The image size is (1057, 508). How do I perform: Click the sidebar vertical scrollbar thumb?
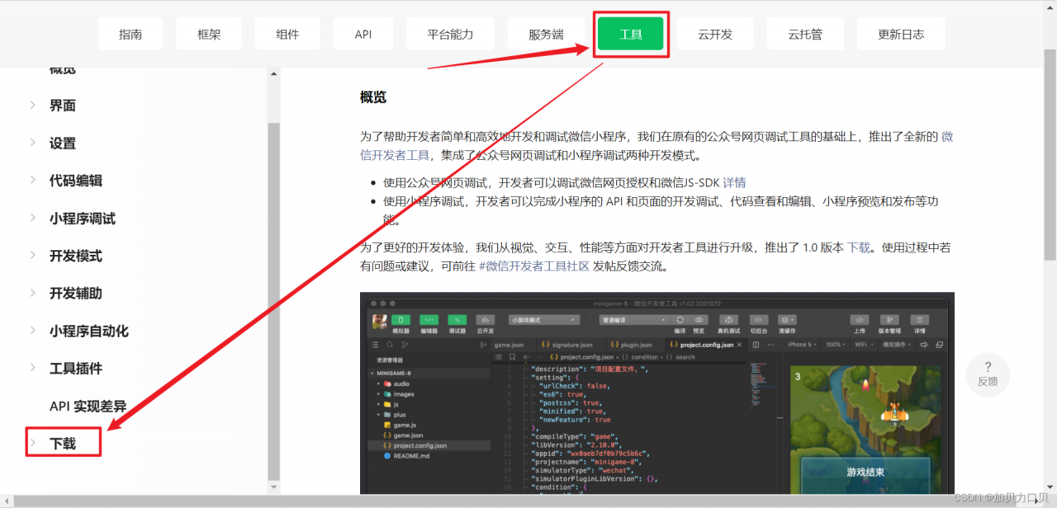[x=274, y=301]
